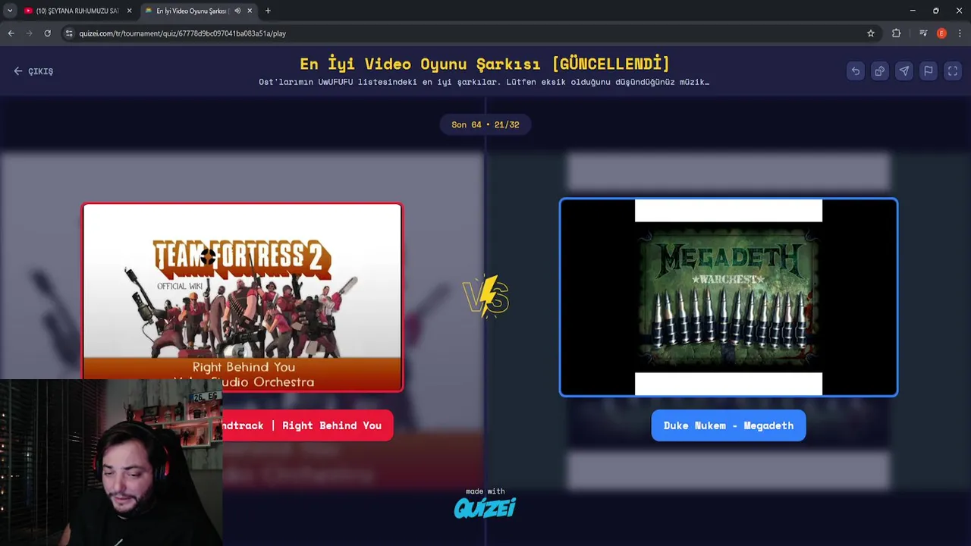Go back with the ÇIKIŞ exit link
971x546 pixels.
click(x=33, y=71)
